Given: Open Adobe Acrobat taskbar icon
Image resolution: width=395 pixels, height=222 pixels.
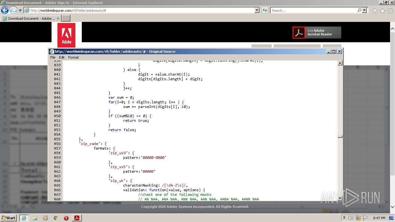Looking at the screenshot, I should click(77, 218).
